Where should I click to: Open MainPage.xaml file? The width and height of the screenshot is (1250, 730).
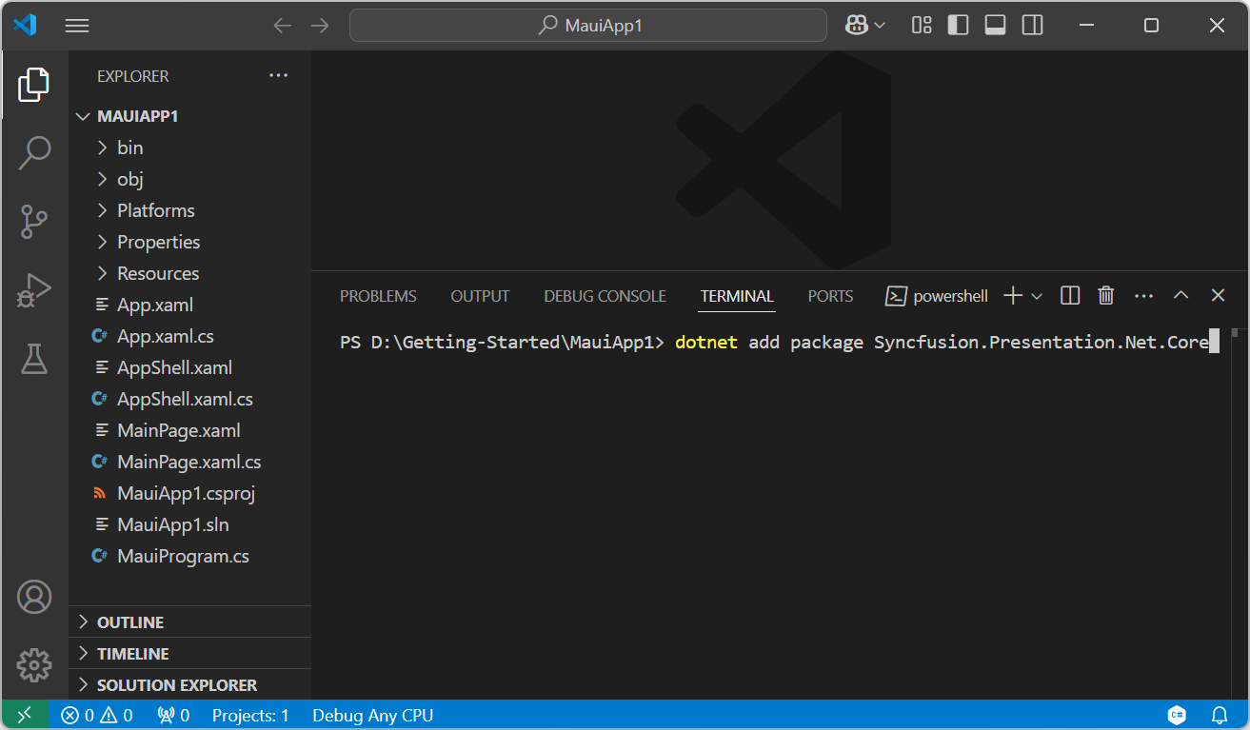pos(190,430)
